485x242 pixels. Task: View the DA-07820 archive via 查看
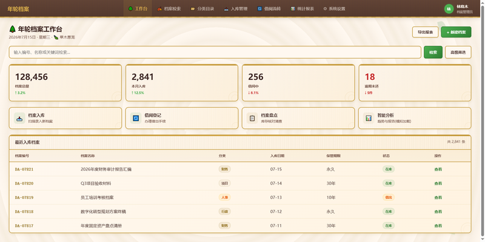click(438, 183)
